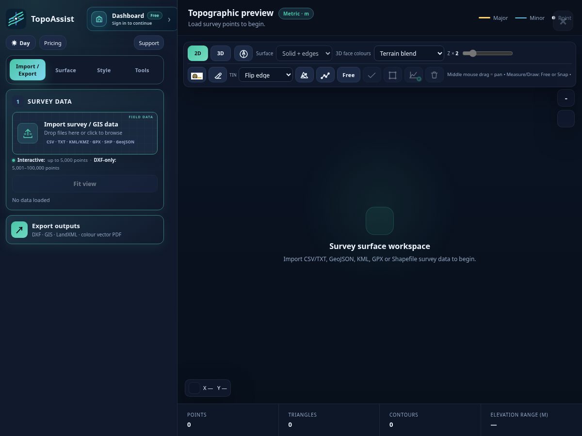Click the upload icon in import box
582x436 pixels.
point(28,133)
